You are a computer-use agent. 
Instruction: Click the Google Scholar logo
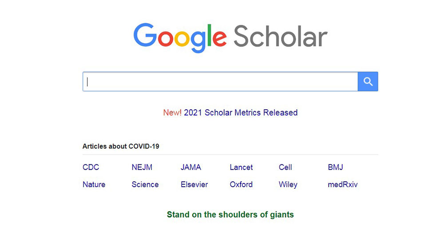(x=230, y=37)
